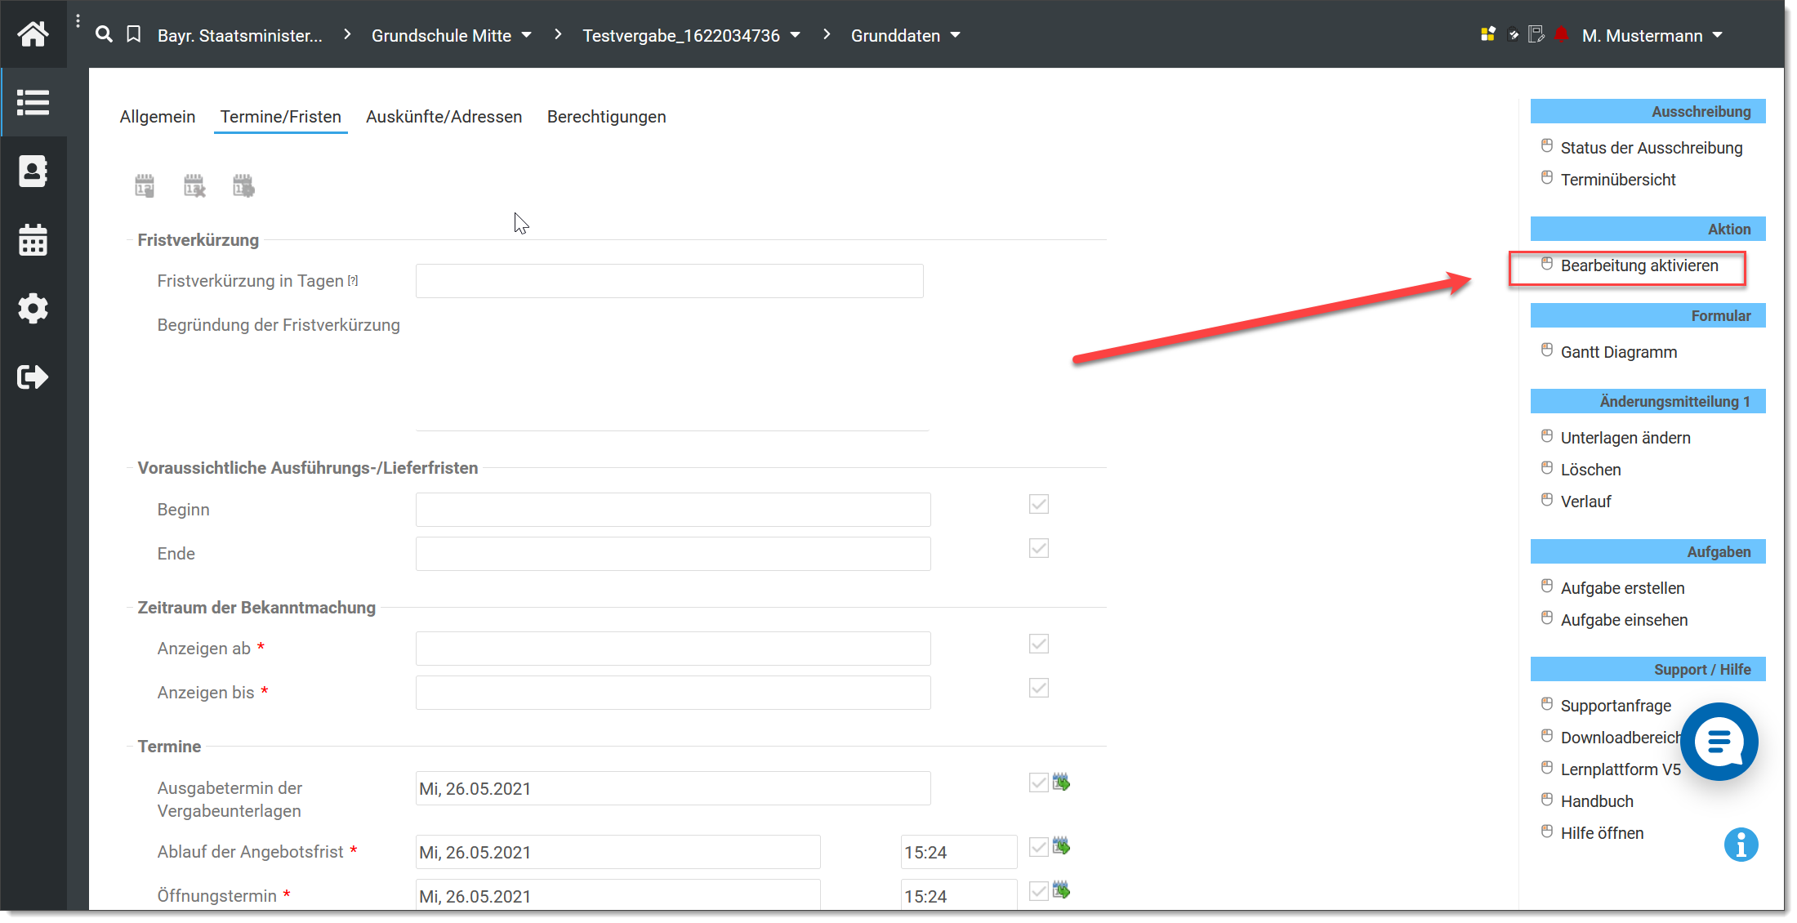Screen dimensions: 1797x923
Task: Open the red notification bell
Action: 1562,34
